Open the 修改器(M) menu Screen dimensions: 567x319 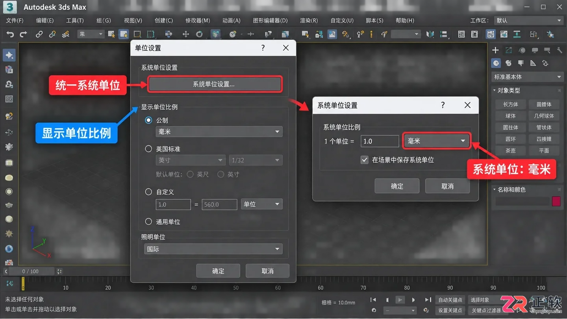(198, 20)
